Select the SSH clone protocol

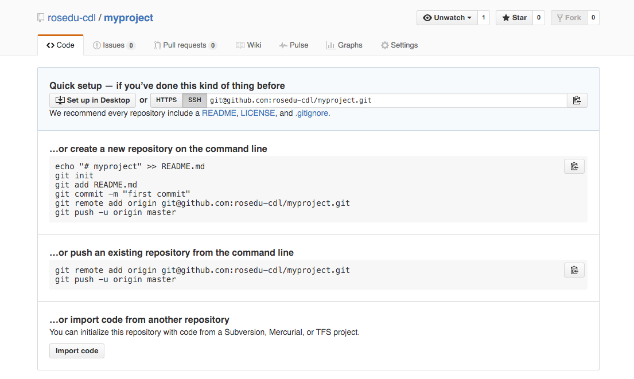tap(195, 100)
